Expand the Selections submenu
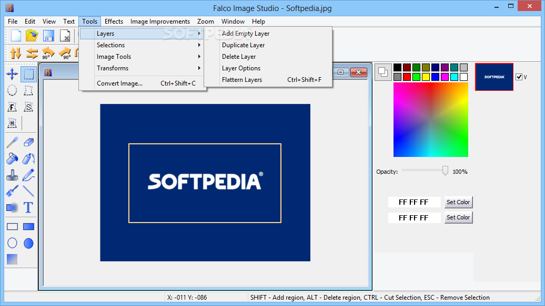This screenshot has width=545, height=306. [143, 45]
